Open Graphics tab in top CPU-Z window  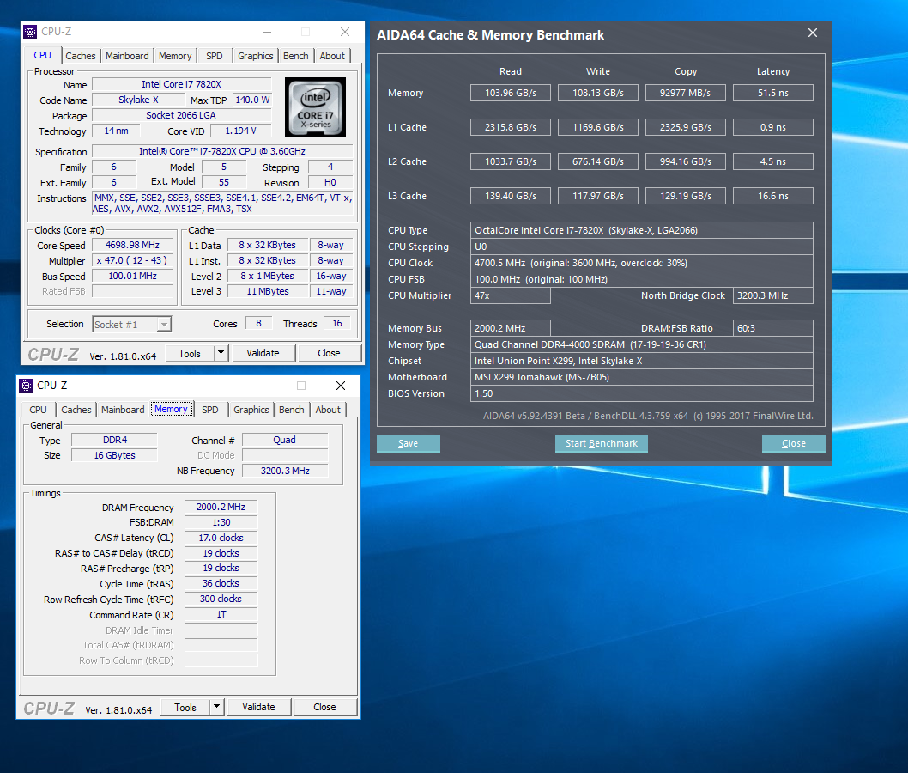(256, 56)
